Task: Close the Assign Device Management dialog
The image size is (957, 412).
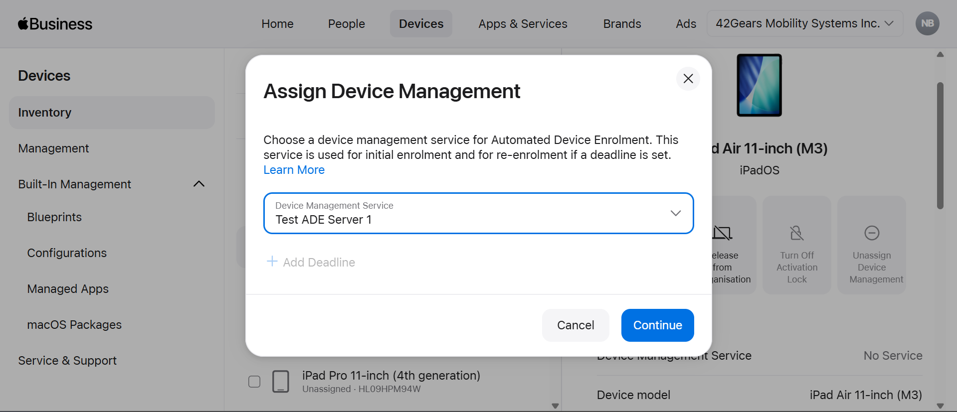Action: (688, 79)
